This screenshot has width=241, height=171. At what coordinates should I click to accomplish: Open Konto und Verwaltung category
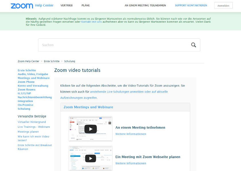33,86
